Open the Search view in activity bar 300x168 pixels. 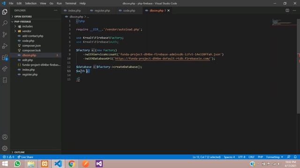(5, 23)
